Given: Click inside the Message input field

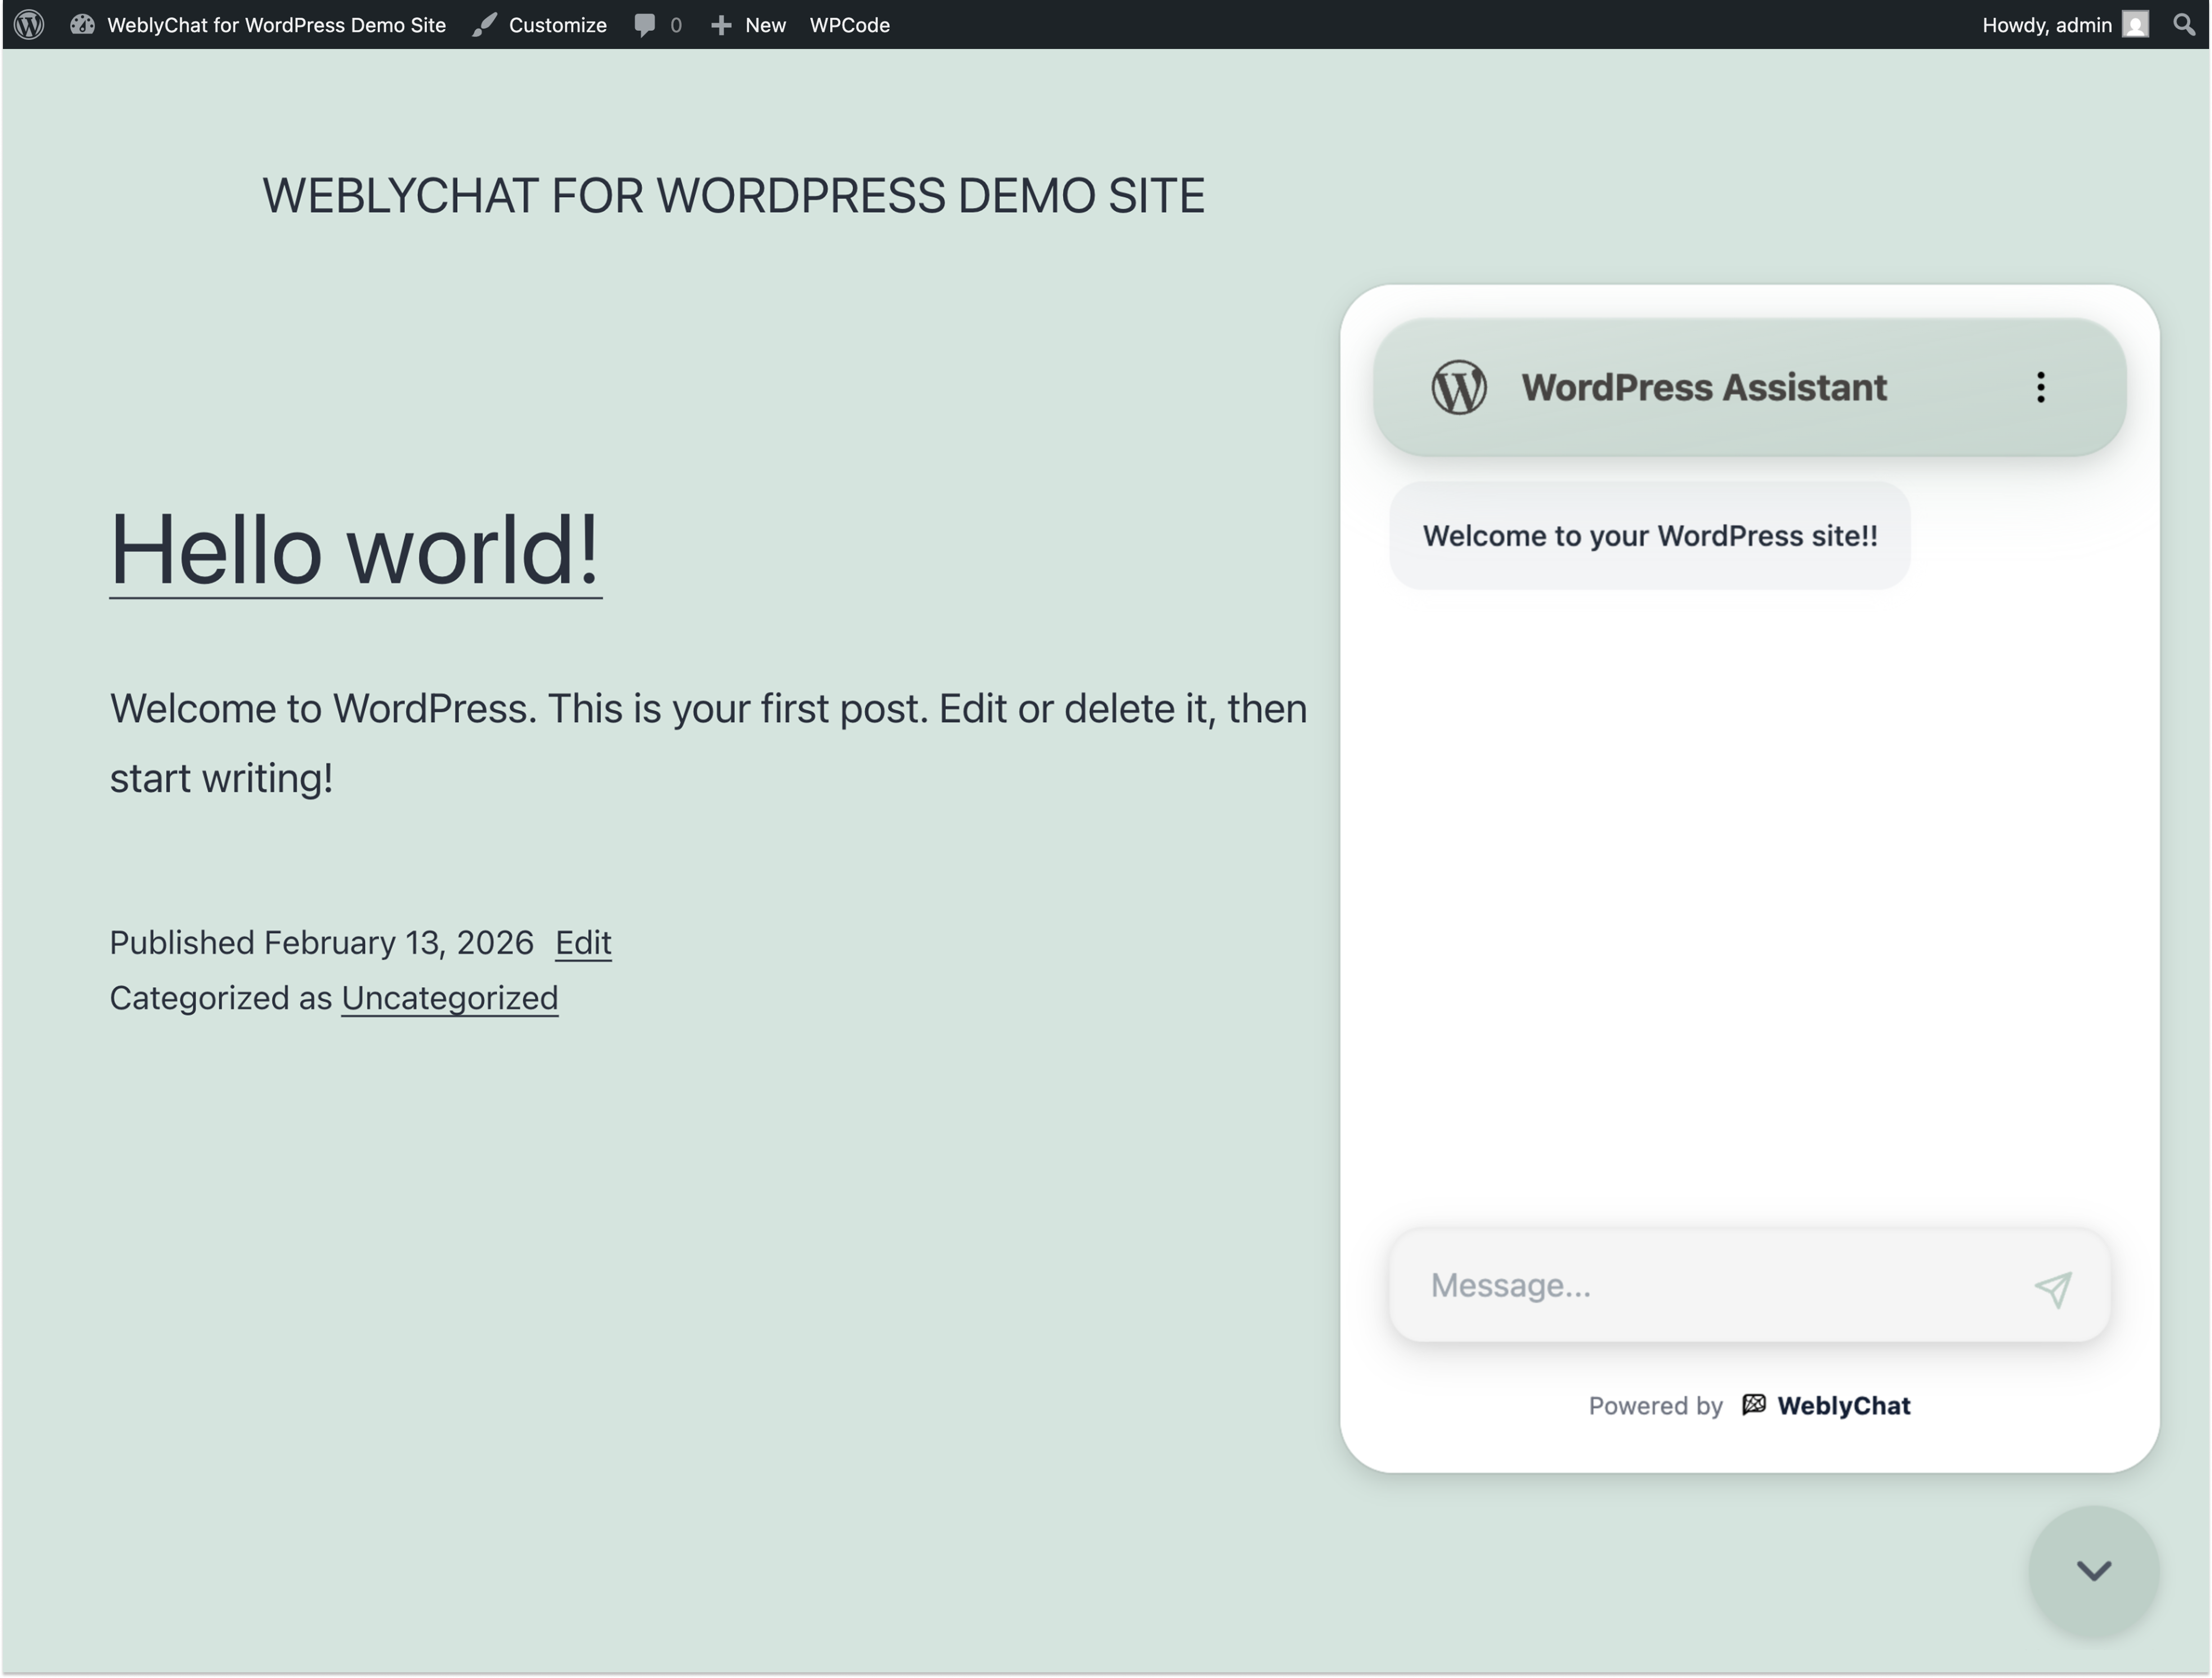Looking at the screenshot, I should tap(1700, 1285).
